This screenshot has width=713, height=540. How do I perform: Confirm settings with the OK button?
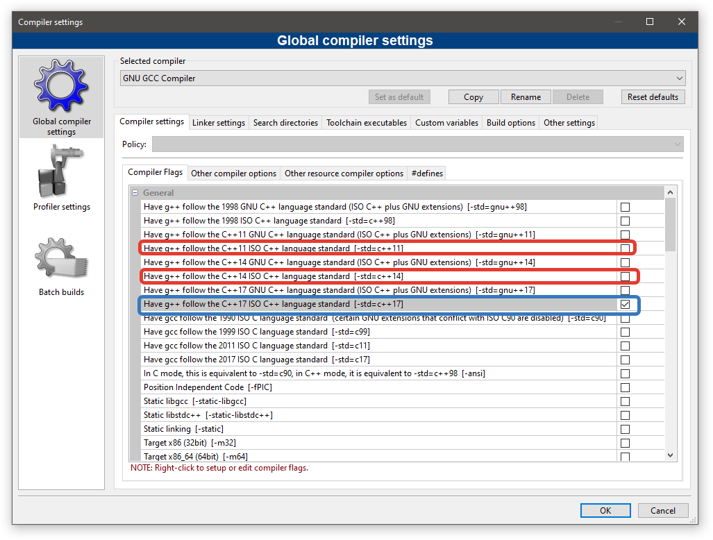pos(605,510)
